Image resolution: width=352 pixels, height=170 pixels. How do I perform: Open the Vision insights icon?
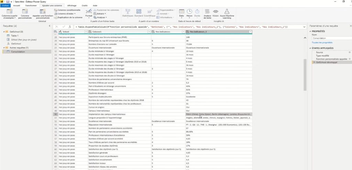tap(216, 11)
